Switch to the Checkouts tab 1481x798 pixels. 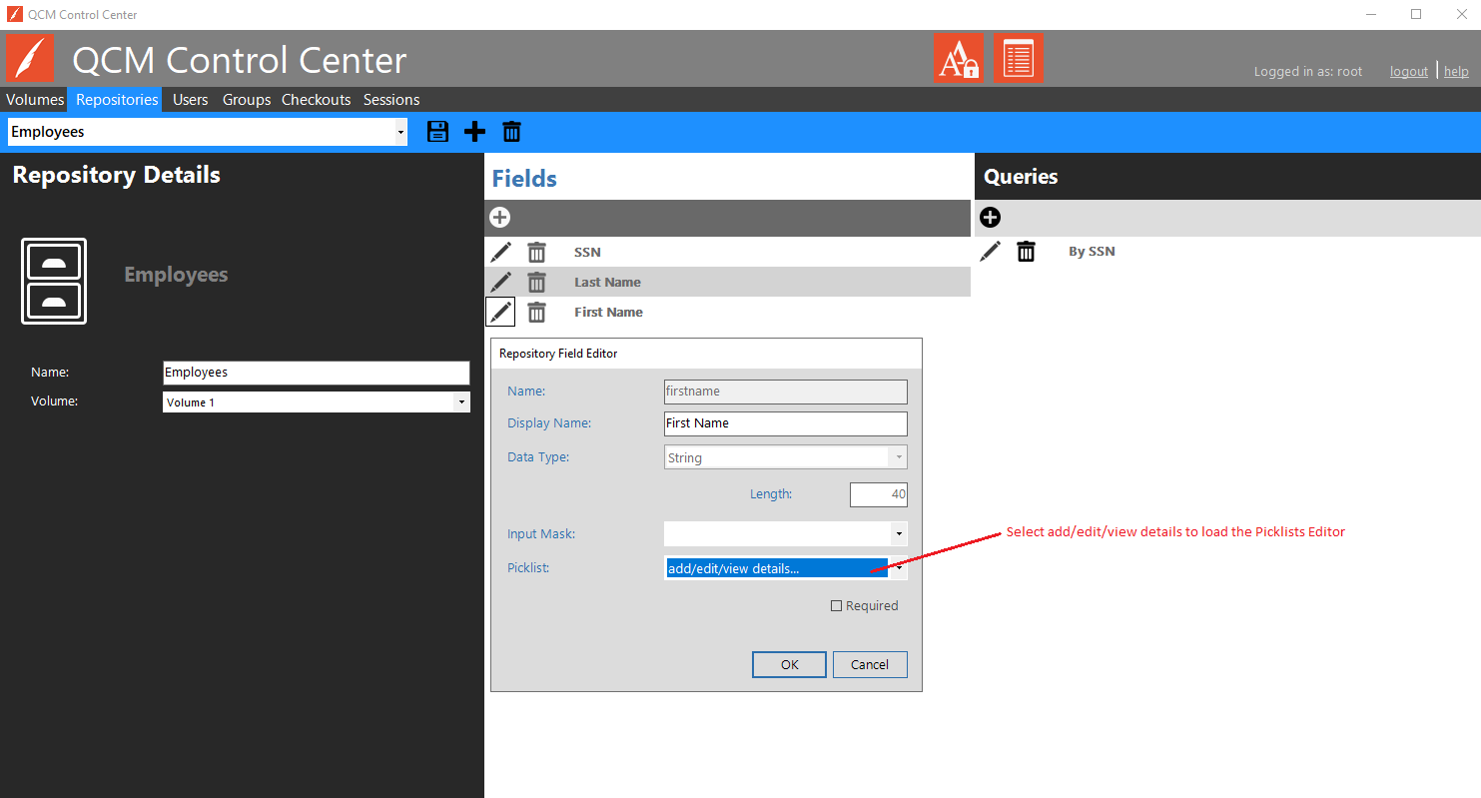coord(316,100)
